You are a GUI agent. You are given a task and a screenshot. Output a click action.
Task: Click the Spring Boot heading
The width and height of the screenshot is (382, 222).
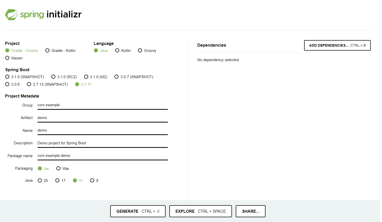point(17,70)
